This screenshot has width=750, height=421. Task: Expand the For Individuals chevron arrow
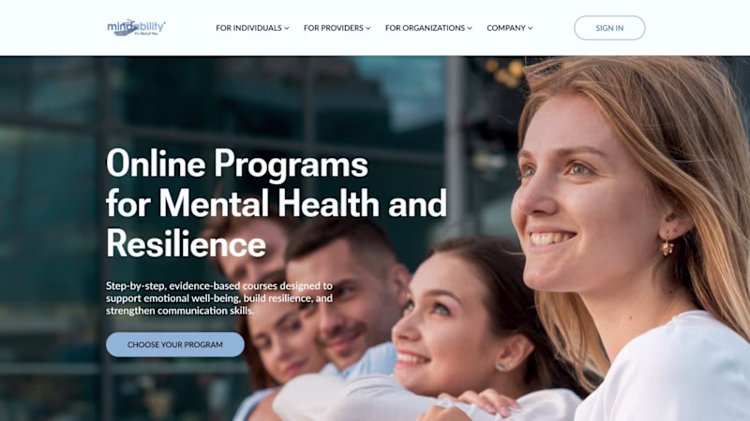click(287, 28)
